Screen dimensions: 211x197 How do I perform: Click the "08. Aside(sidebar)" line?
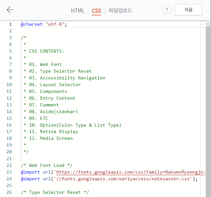tap(51, 112)
